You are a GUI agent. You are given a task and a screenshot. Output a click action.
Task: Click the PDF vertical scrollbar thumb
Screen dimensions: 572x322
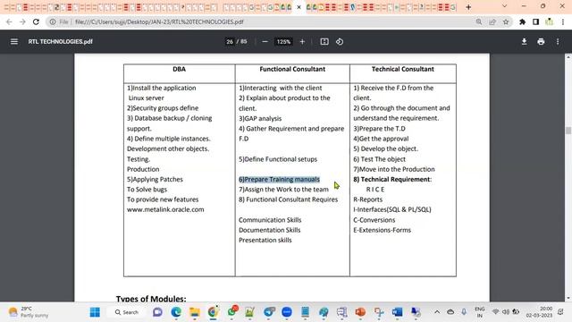pos(568,131)
